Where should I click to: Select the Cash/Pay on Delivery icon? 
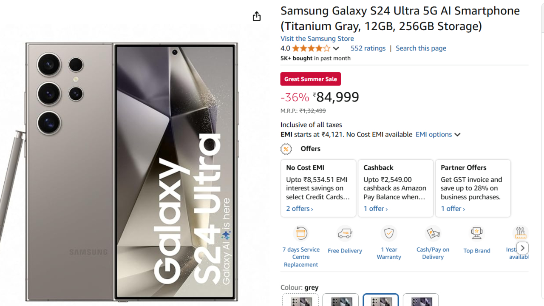coord(433,233)
